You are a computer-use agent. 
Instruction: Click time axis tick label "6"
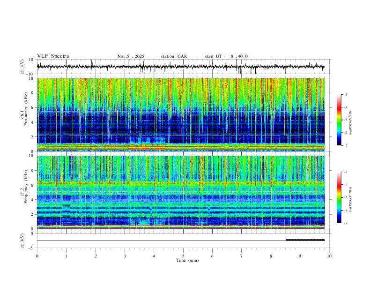click(213, 256)
